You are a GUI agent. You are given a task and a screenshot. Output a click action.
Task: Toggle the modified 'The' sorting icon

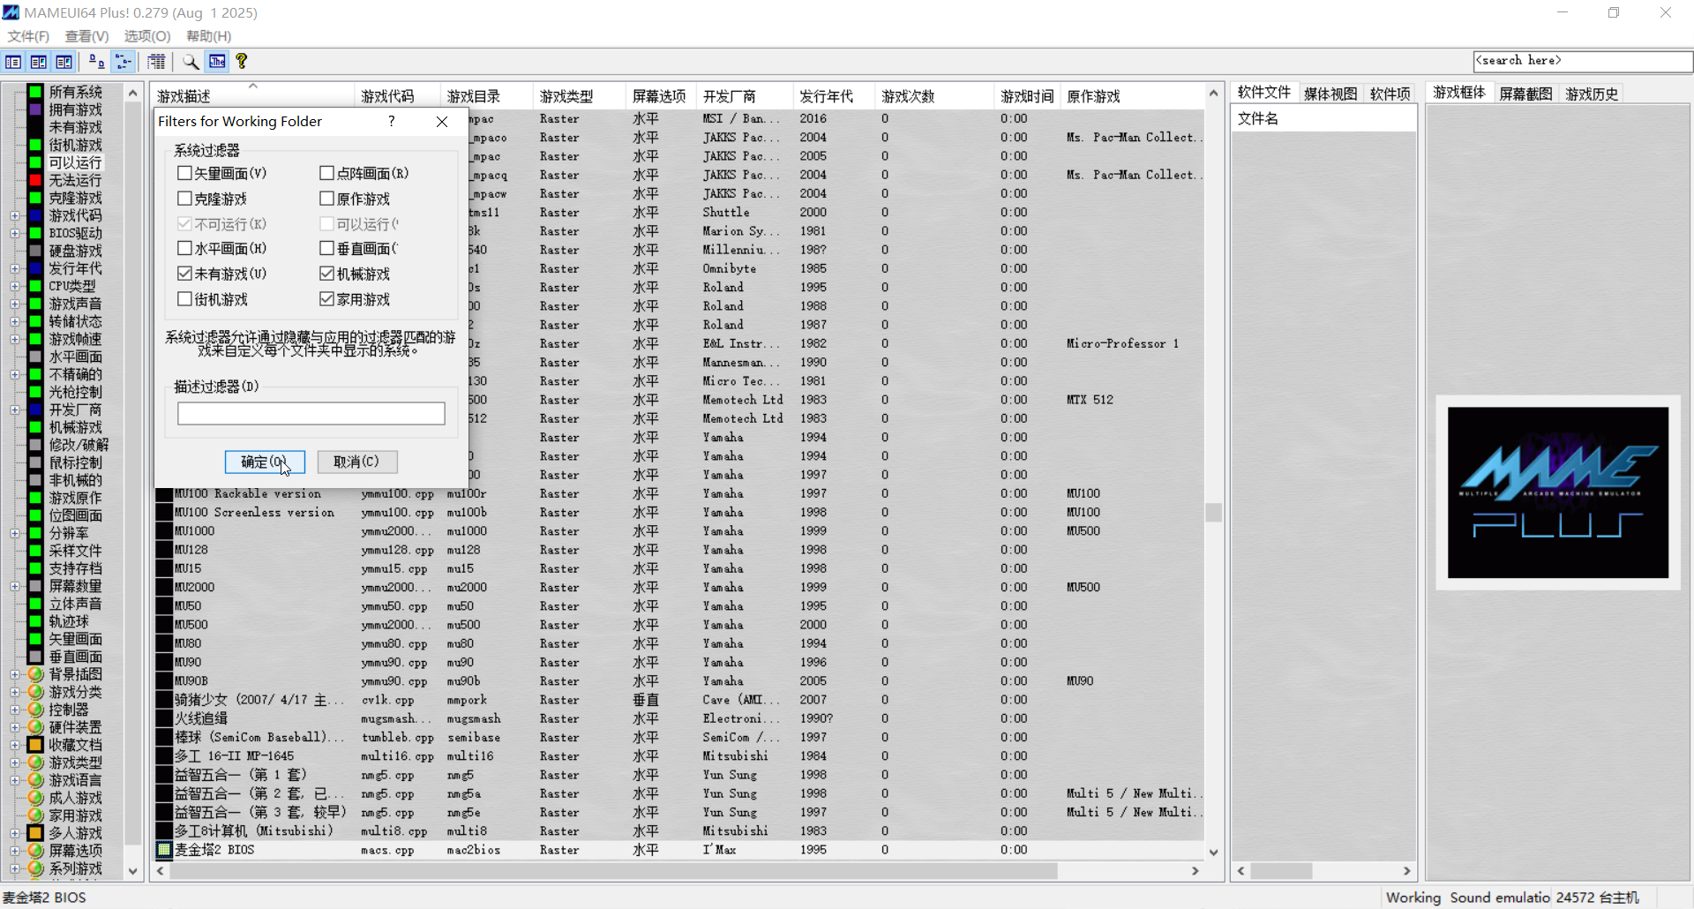point(217,62)
